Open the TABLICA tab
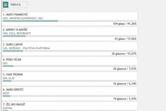The width and height of the screenshot is (166, 111). coord(15,5)
